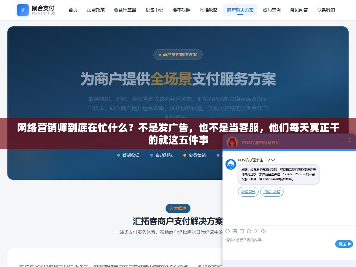Click the chat message bubble from 小佳
Viewport: 356px width, 267px height.
[x=279, y=174]
